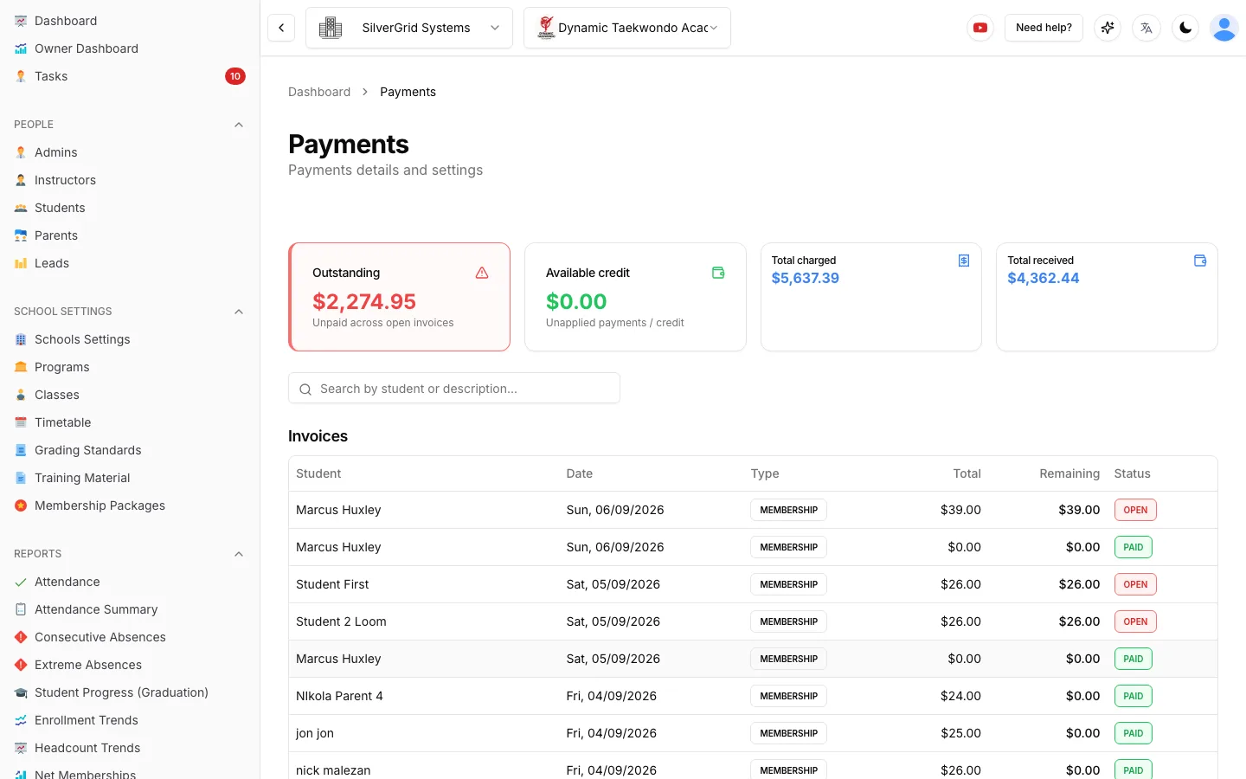The image size is (1246, 779).
Task: Click the Grading Standards icon
Action: (21, 450)
